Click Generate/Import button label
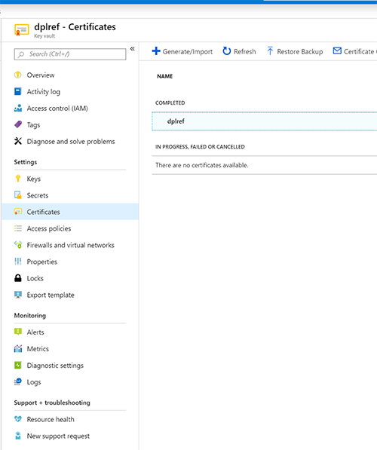 (x=188, y=52)
